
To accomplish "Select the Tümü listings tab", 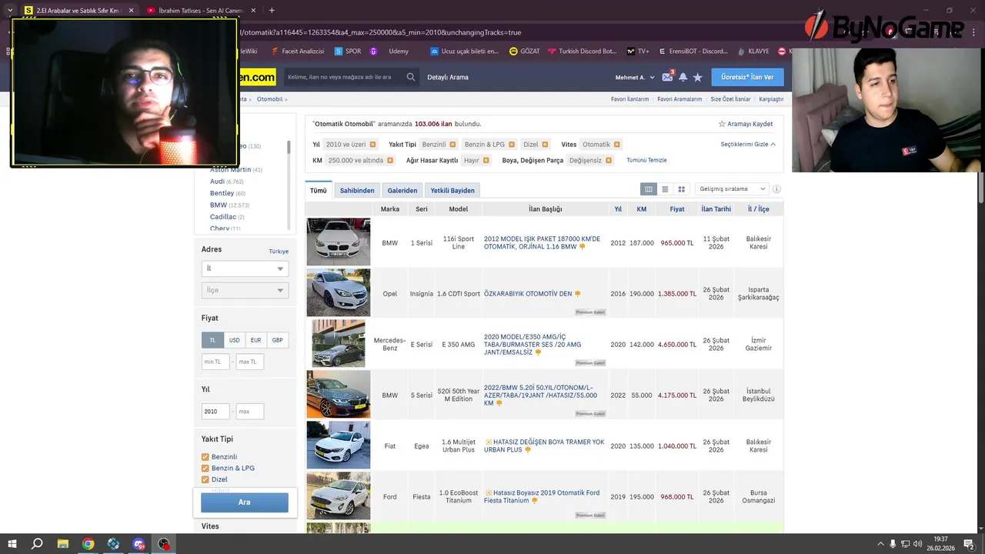I will (x=319, y=190).
